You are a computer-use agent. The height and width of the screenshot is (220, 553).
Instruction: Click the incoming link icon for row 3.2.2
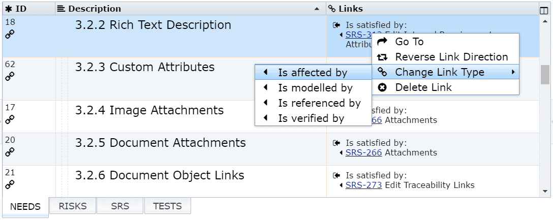(337, 25)
